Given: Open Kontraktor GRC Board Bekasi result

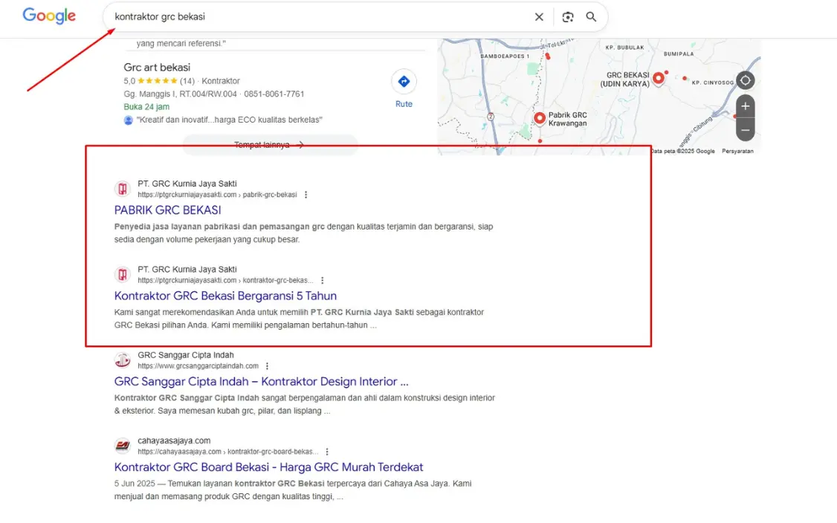Looking at the screenshot, I should tap(268, 467).
